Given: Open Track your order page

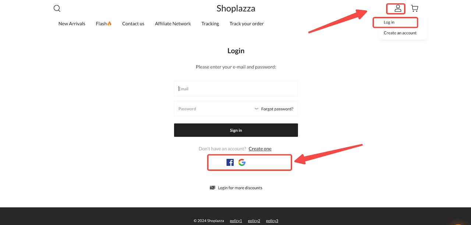Looking at the screenshot, I should pos(247,23).
